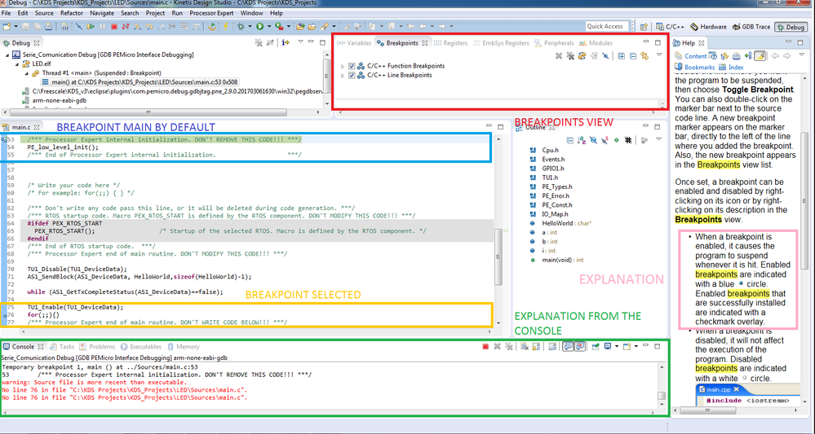Switch to the Problems tab
Image resolution: width=815 pixels, height=434 pixels.
click(x=97, y=347)
